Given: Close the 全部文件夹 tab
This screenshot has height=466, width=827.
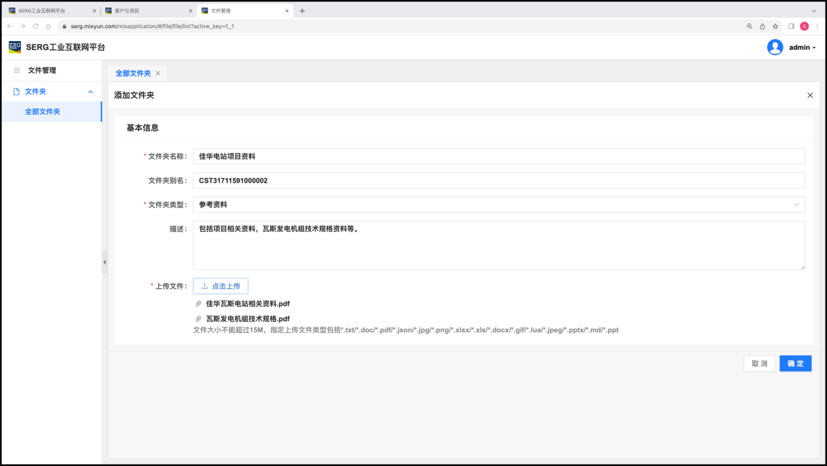Looking at the screenshot, I should coord(158,74).
